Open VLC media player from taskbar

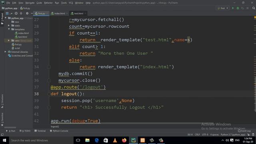pyautogui.click(x=115, y=140)
